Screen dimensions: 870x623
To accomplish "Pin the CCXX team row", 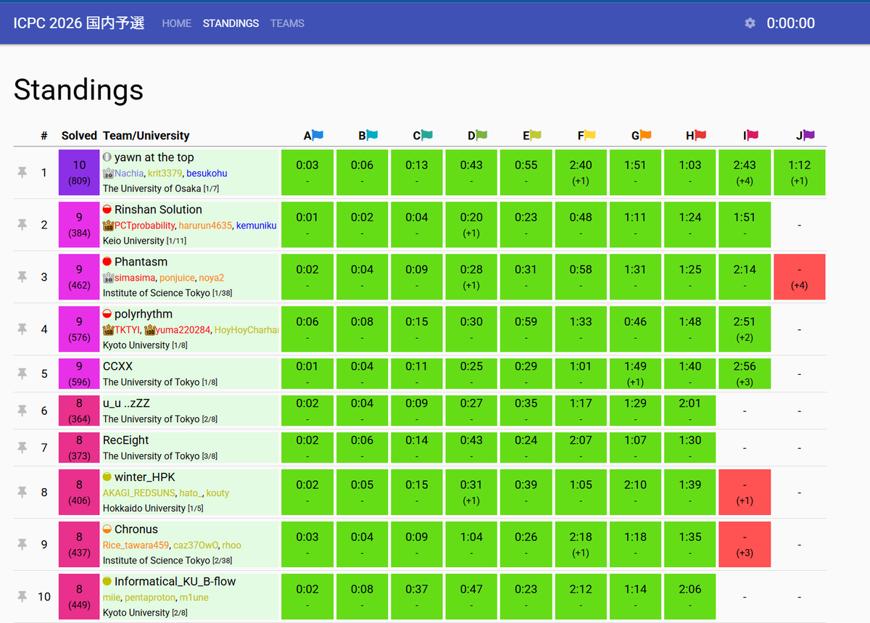I will pos(22,374).
